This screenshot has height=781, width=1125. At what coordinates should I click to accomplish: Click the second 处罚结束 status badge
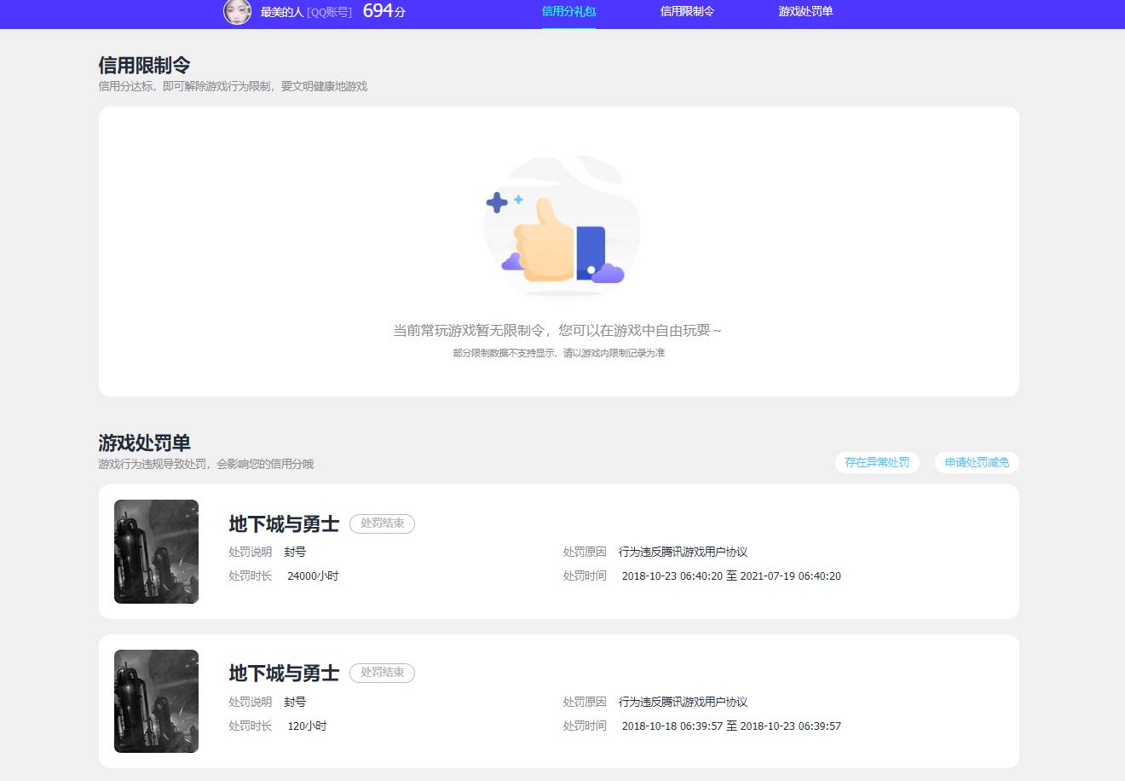382,673
